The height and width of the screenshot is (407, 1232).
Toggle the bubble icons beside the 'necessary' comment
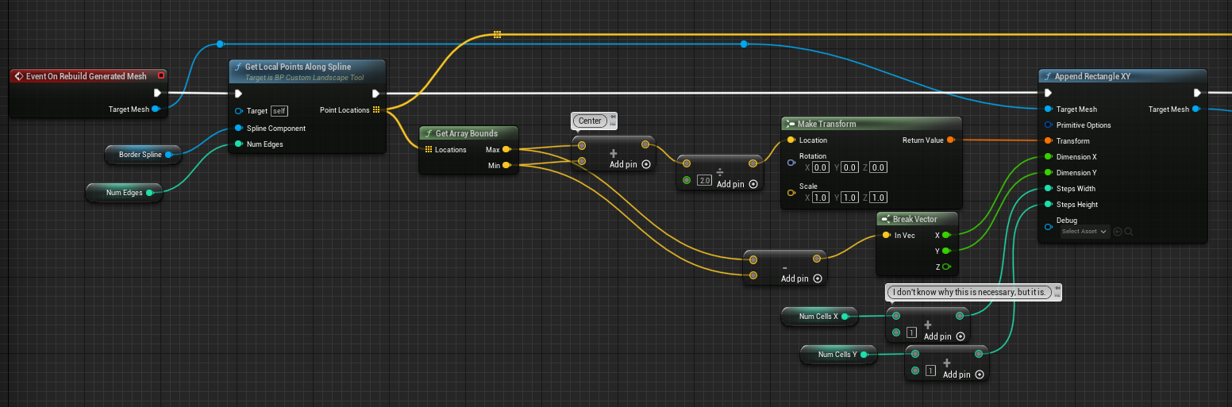[x=1057, y=292]
